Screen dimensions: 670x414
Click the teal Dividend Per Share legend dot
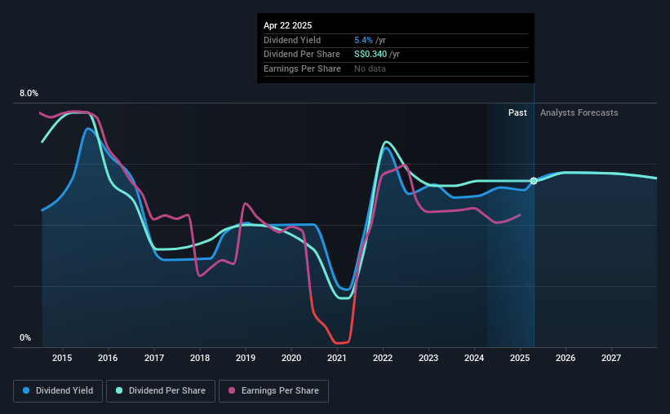(x=119, y=390)
